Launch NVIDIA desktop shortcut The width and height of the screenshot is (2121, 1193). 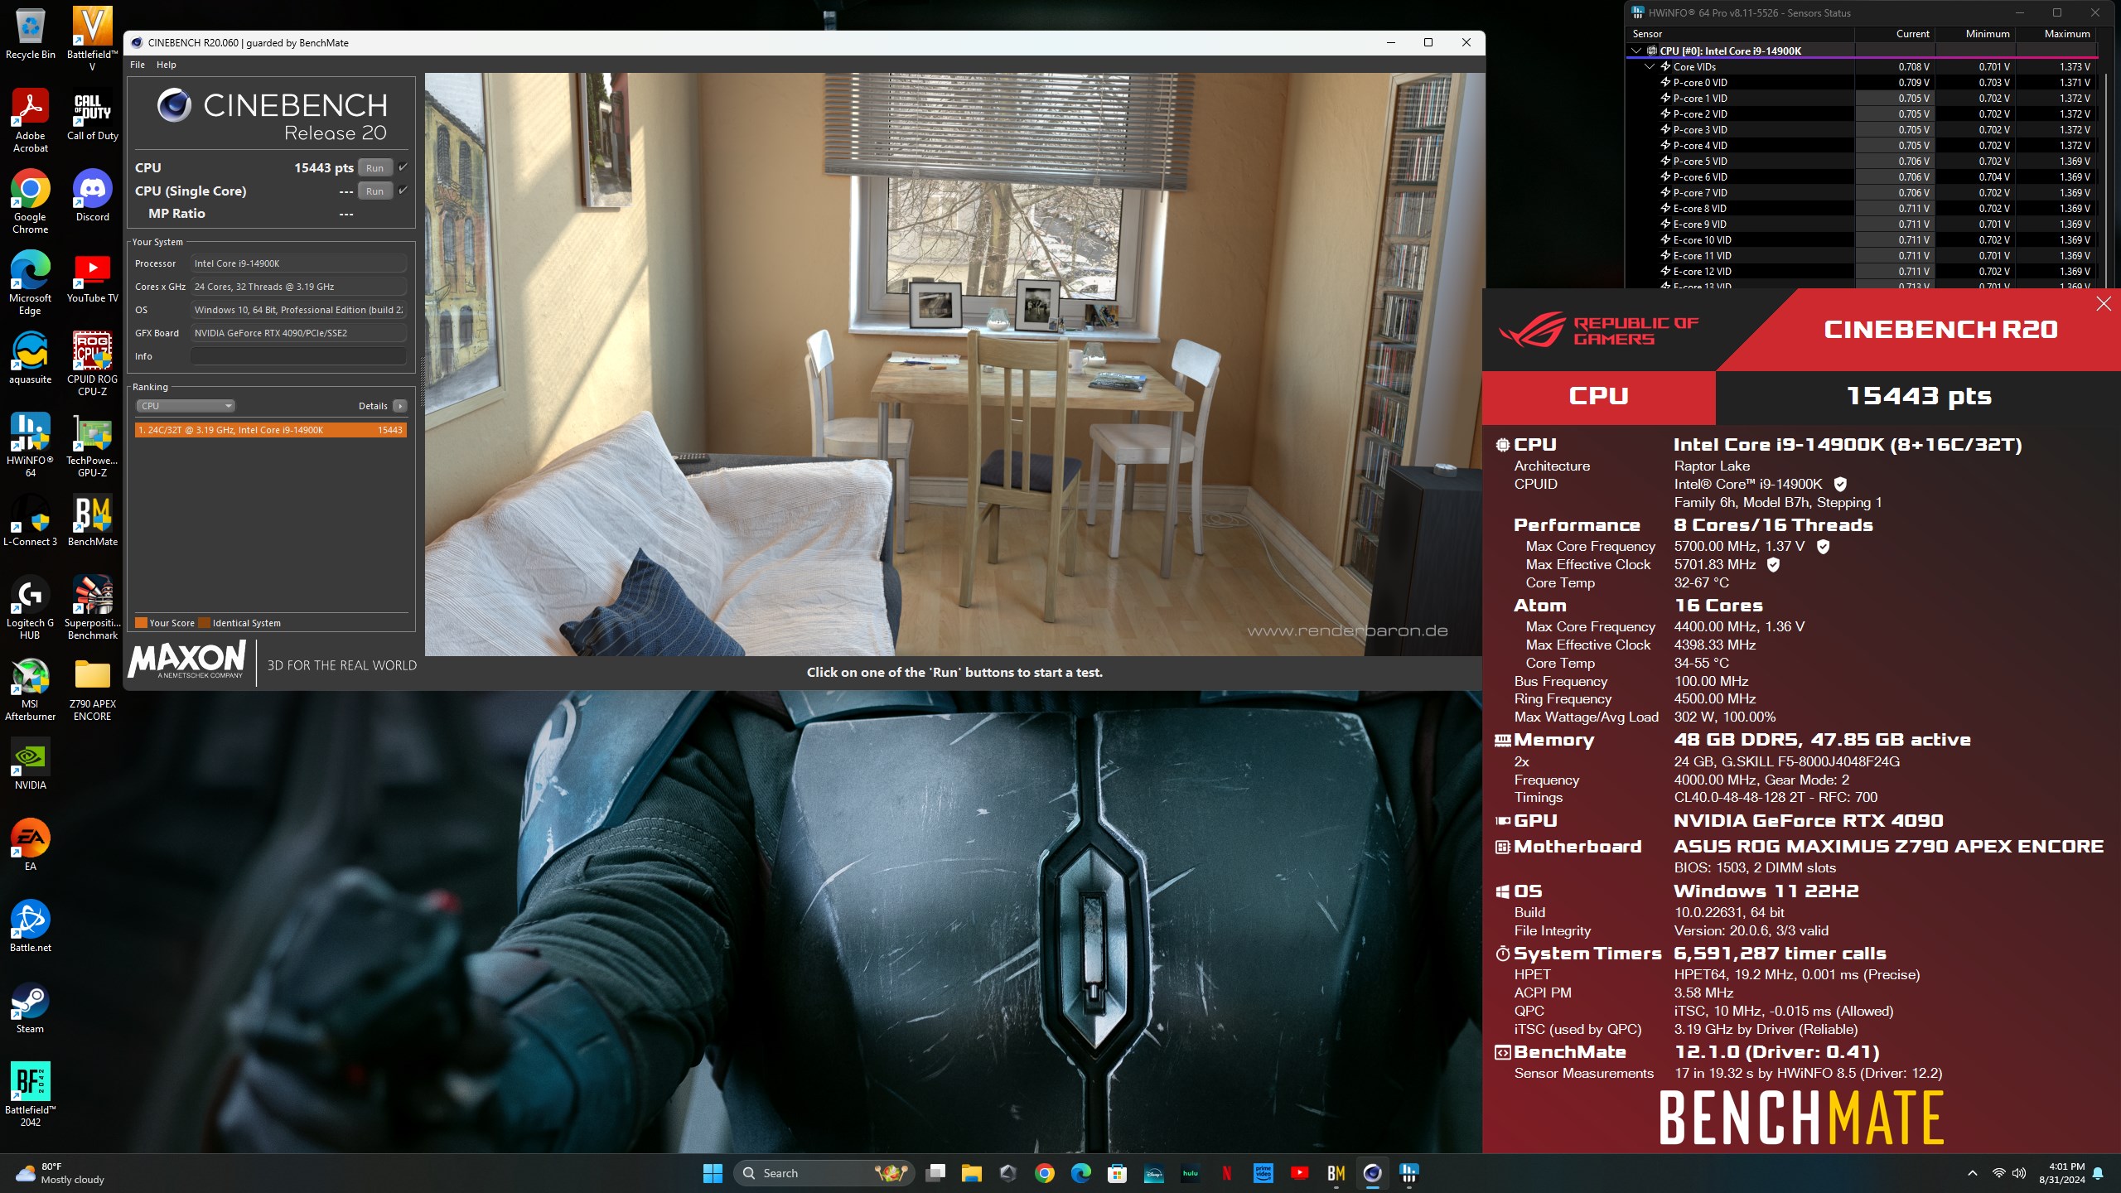31,764
